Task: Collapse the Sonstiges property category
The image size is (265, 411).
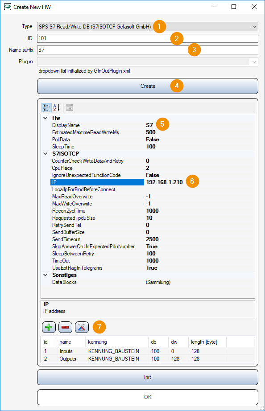Action: [46, 275]
